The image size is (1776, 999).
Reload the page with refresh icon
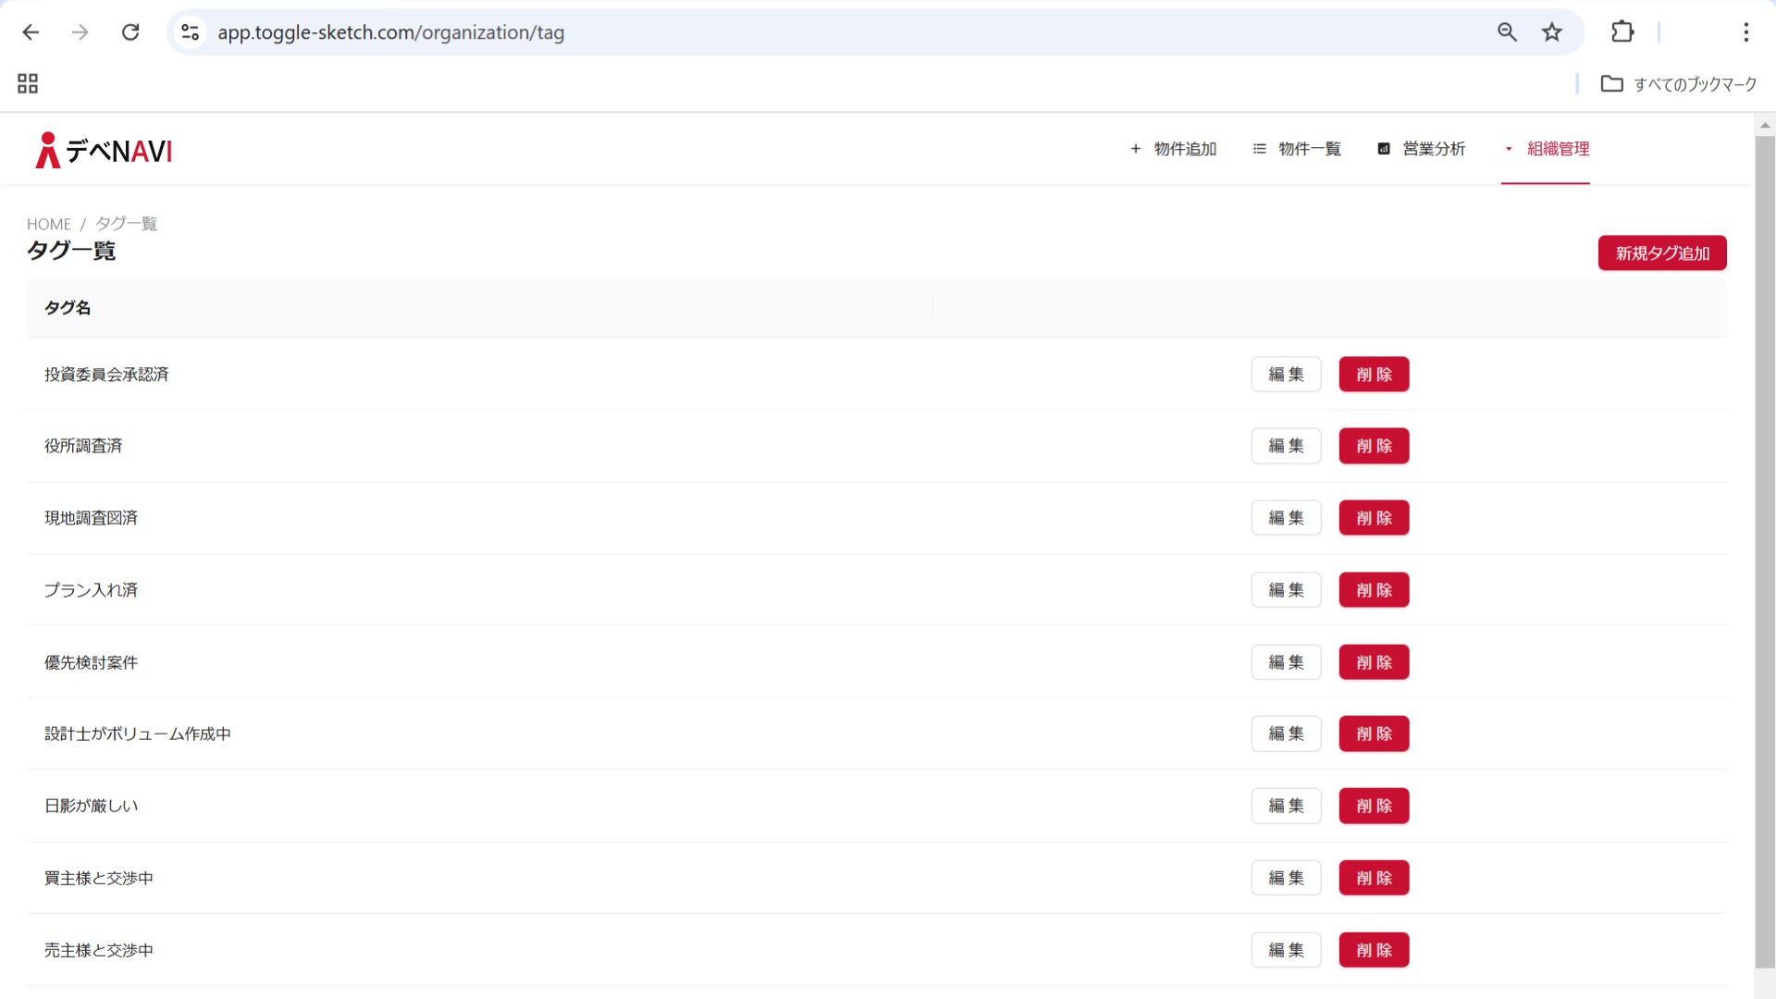click(130, 32)
